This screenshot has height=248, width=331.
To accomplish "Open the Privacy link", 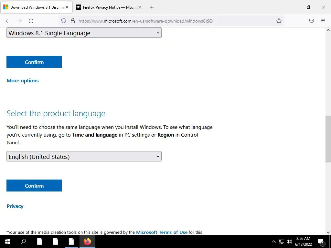I will 15,206.
